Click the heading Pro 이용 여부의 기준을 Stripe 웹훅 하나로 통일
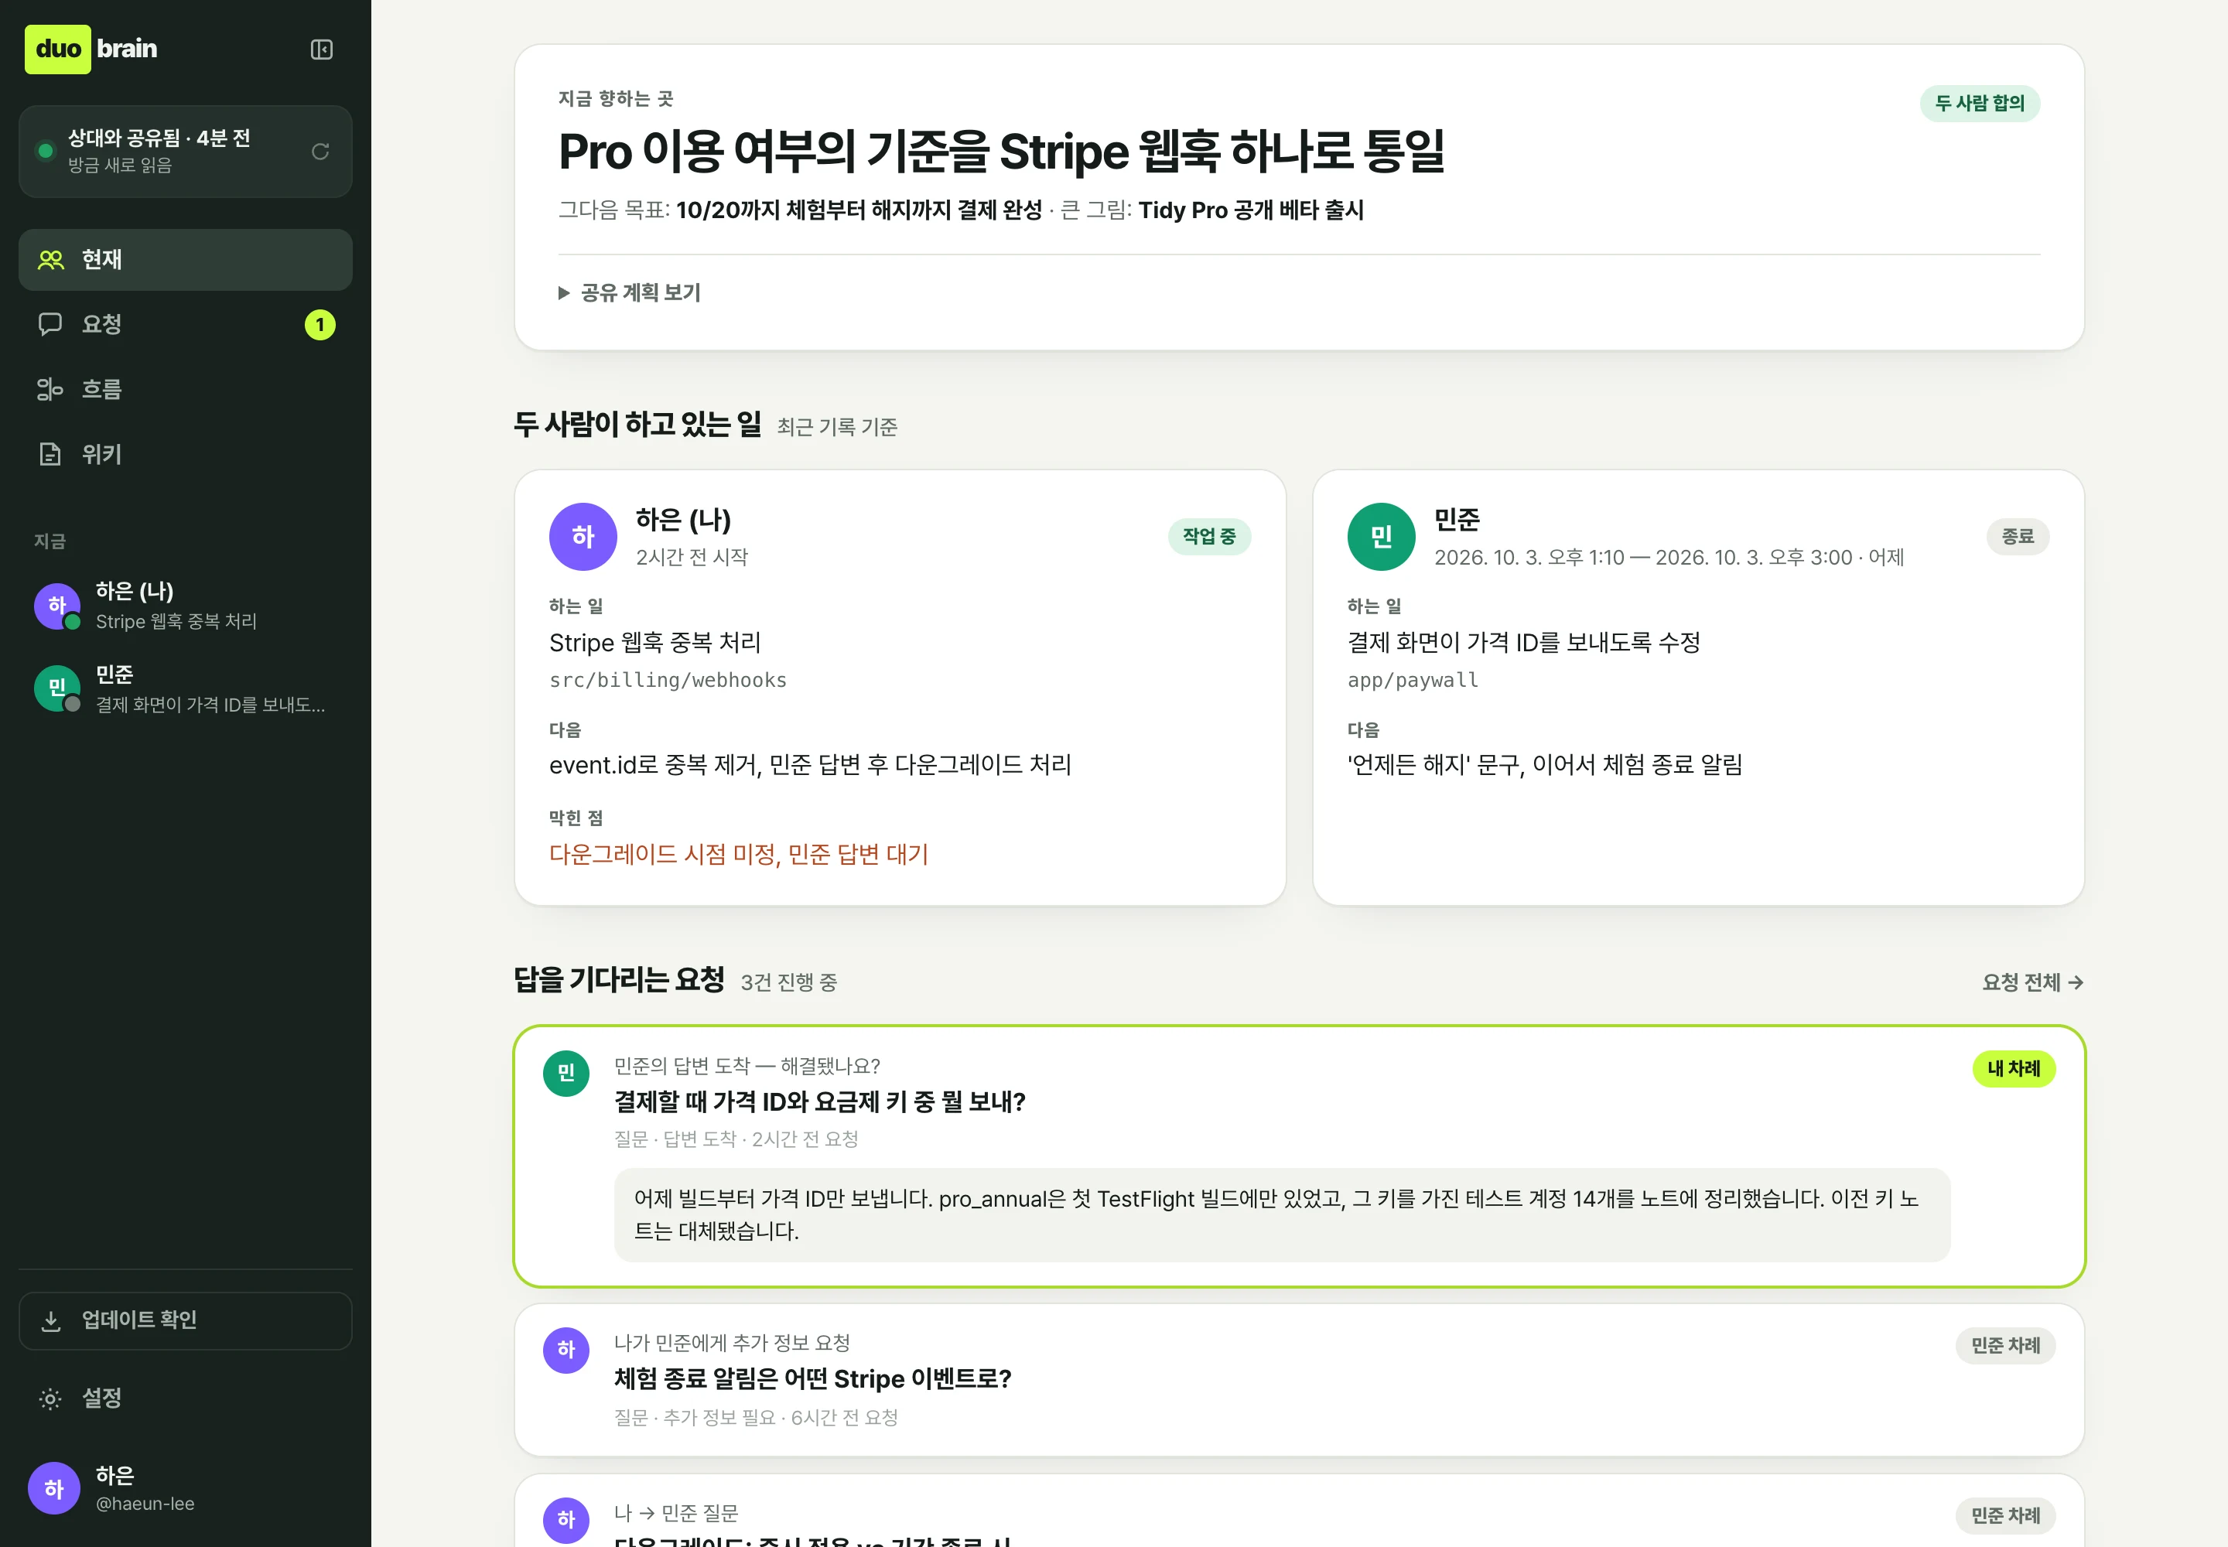Screen dimensions: 2228x1547 (1002, 152)
